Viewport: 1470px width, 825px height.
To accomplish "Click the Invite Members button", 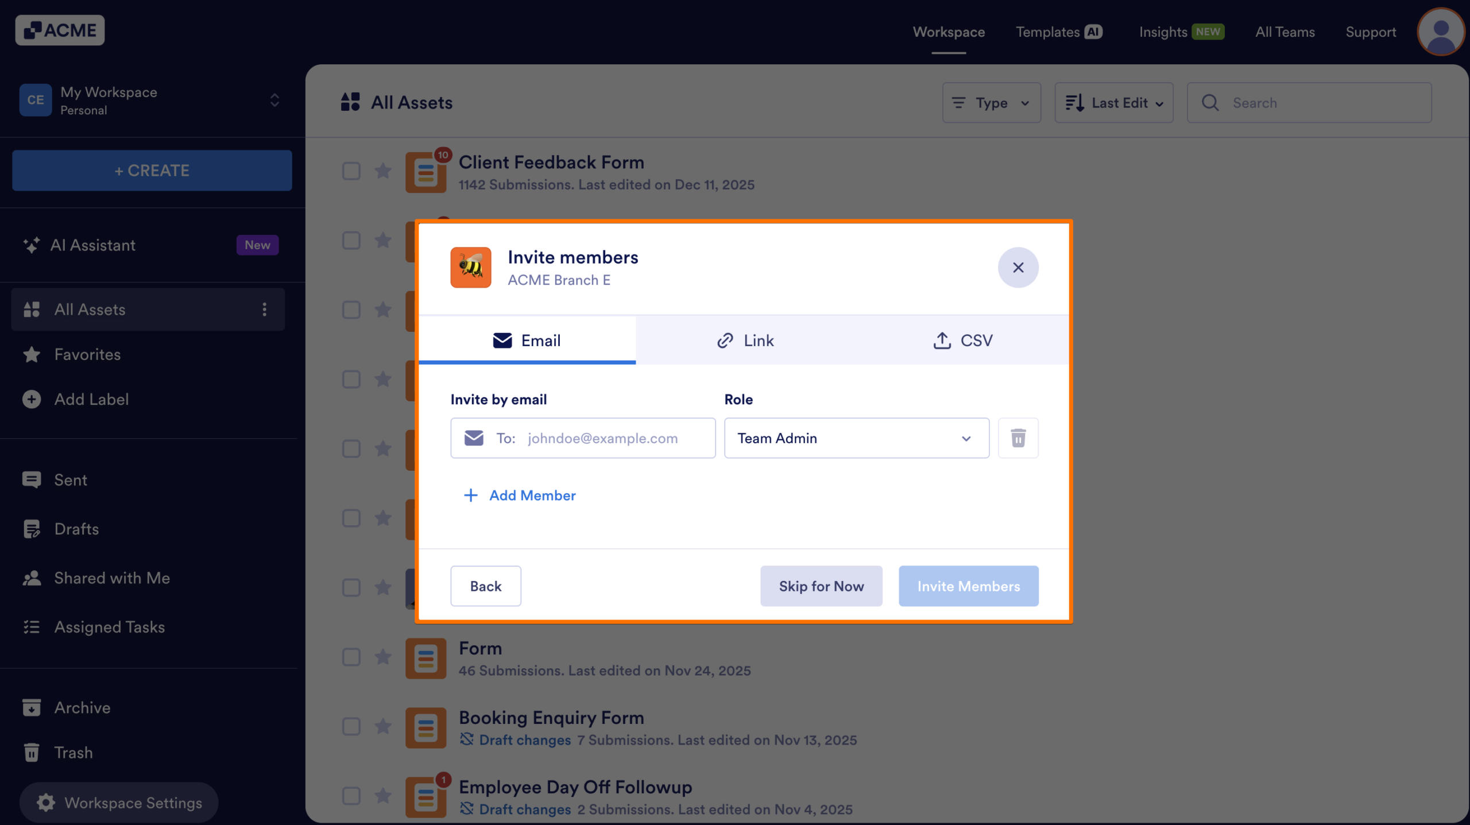I will click(x=968, y=586).
